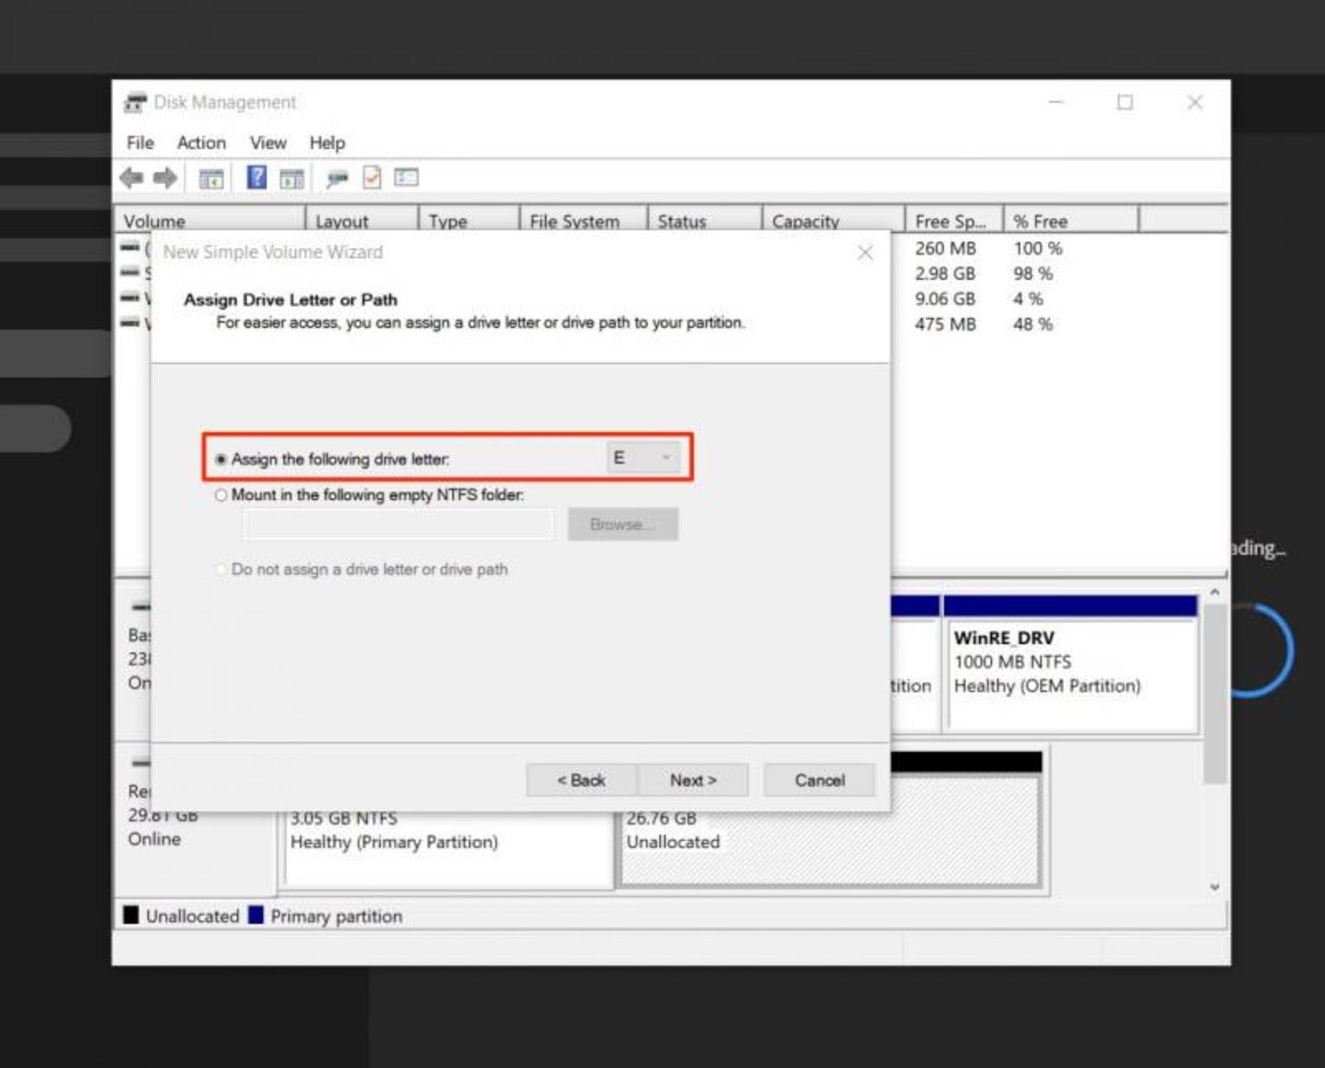The width and height of the screenshot is (1325, 1068).
Task: Click the connect/rescan disk toolbar icon
Action: tap(337, 179)
